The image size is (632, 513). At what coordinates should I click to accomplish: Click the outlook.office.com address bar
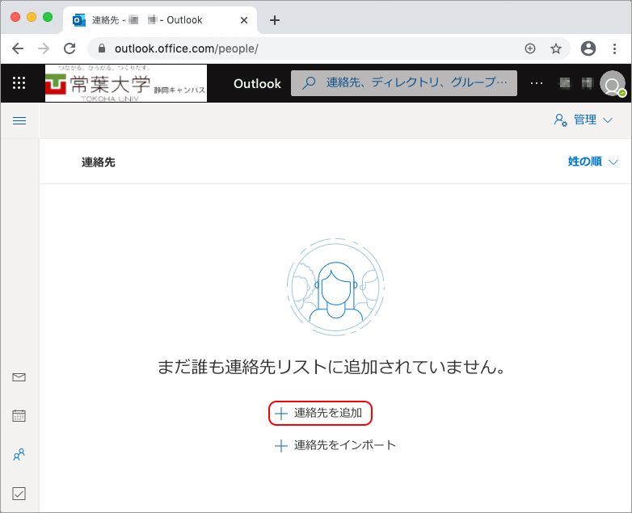[x=307, y=48]
